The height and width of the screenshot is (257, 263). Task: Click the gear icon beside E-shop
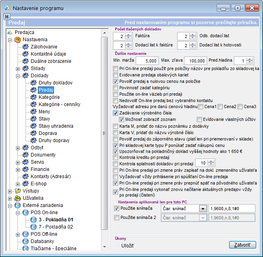pos(26,184)
